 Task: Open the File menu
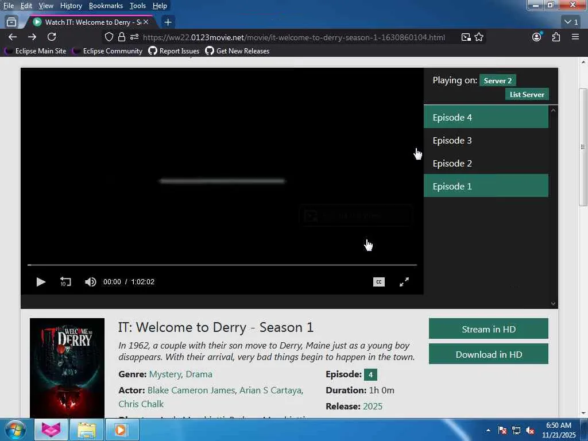tap(9, 6)
